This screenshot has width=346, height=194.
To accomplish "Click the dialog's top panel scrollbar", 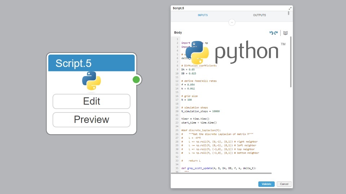I will pos(288,13).
